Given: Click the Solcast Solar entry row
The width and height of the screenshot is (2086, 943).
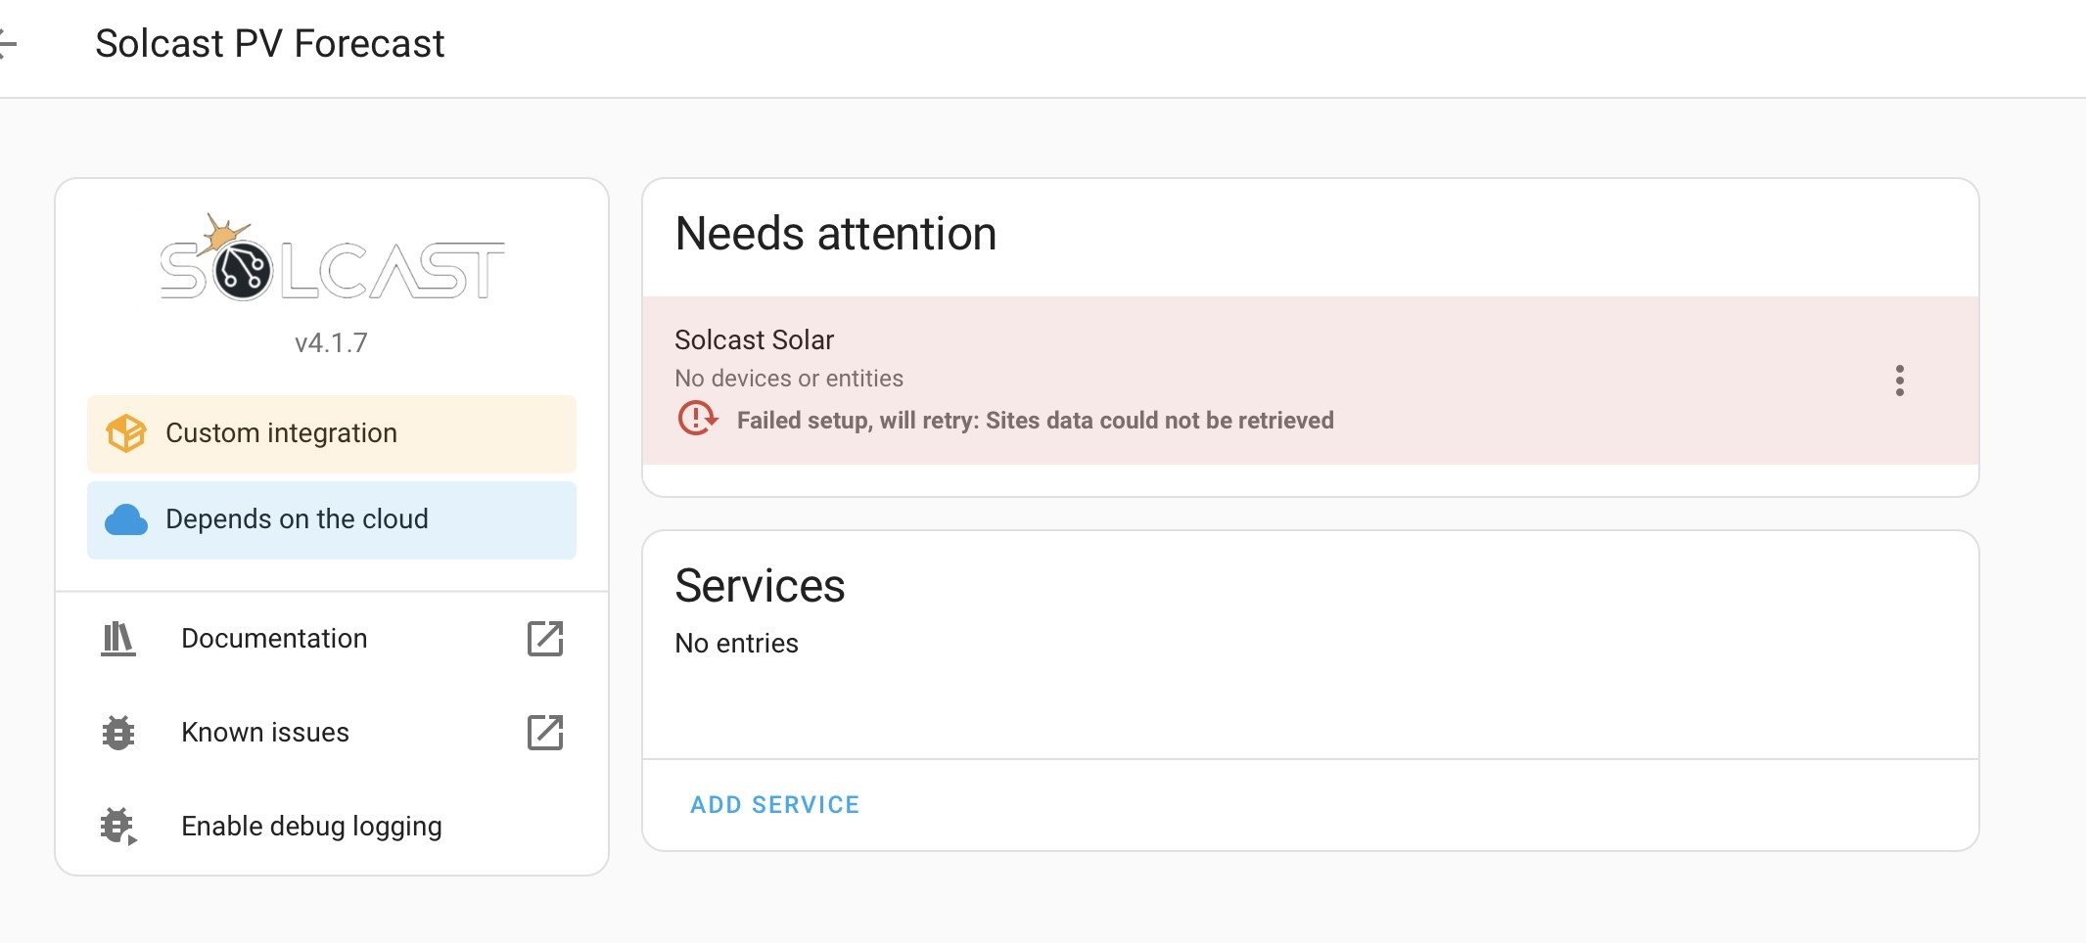Looking at the screenshot, I should (1311, 381).
